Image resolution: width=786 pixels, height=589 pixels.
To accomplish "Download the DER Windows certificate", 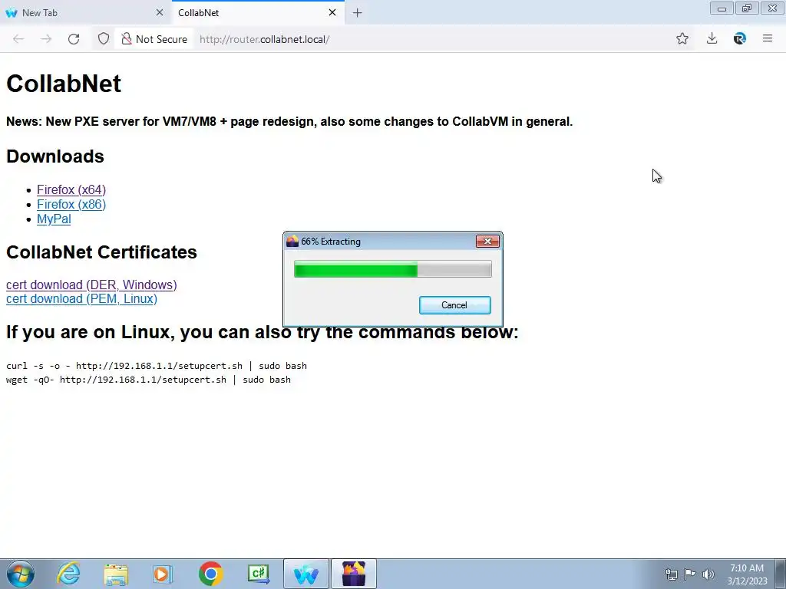I will tap(91, 285).
